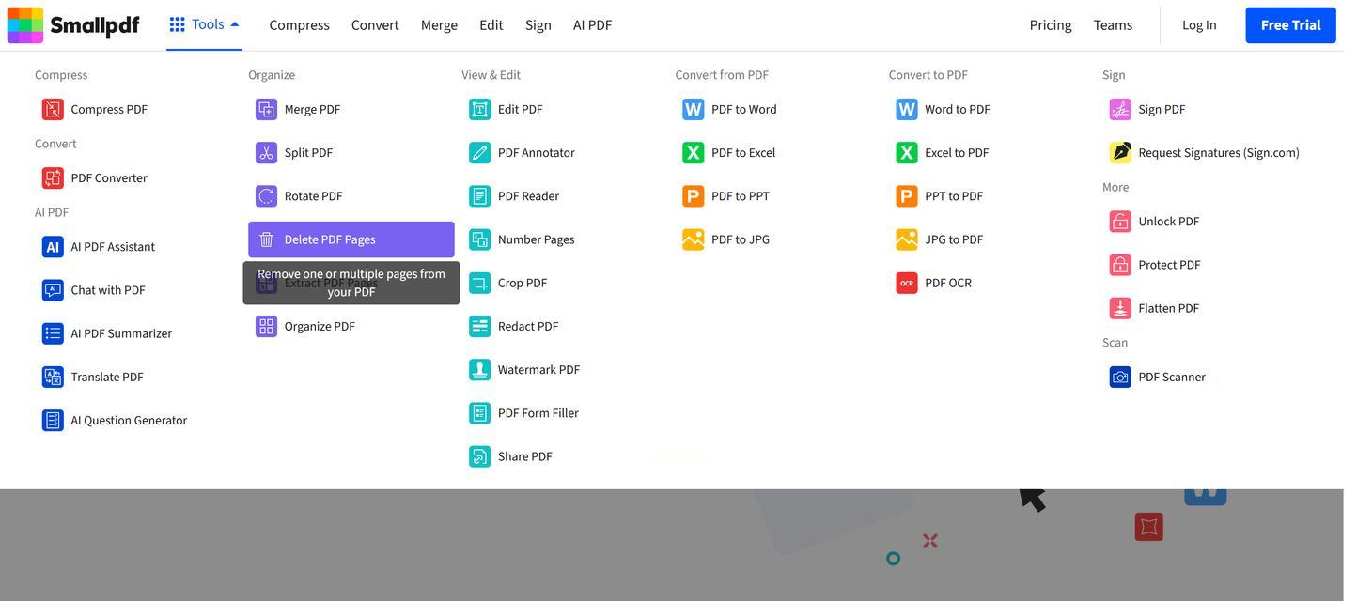
Task: Select the Split PDF scissors icon
Action: tap(266, 152)
